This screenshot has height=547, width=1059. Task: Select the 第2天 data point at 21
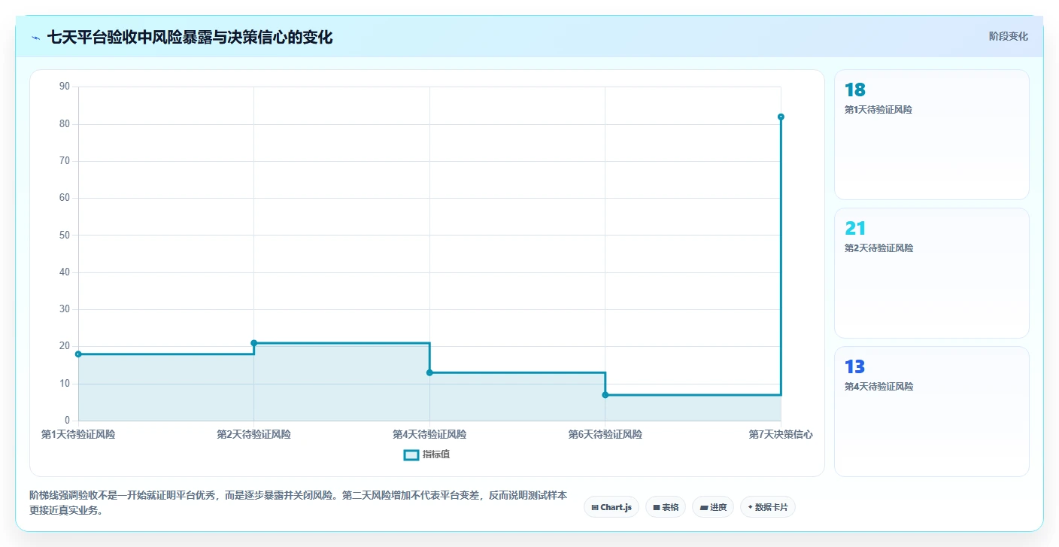pyautogui.click(x=253, y=343)
